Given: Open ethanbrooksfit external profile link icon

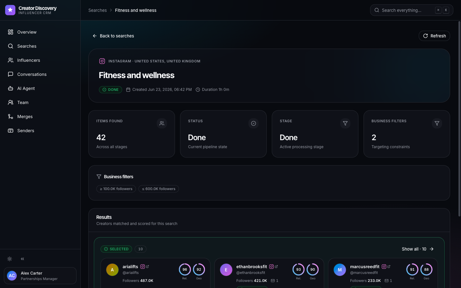Looking at the screenshot, I should click(x=276, y=267).
